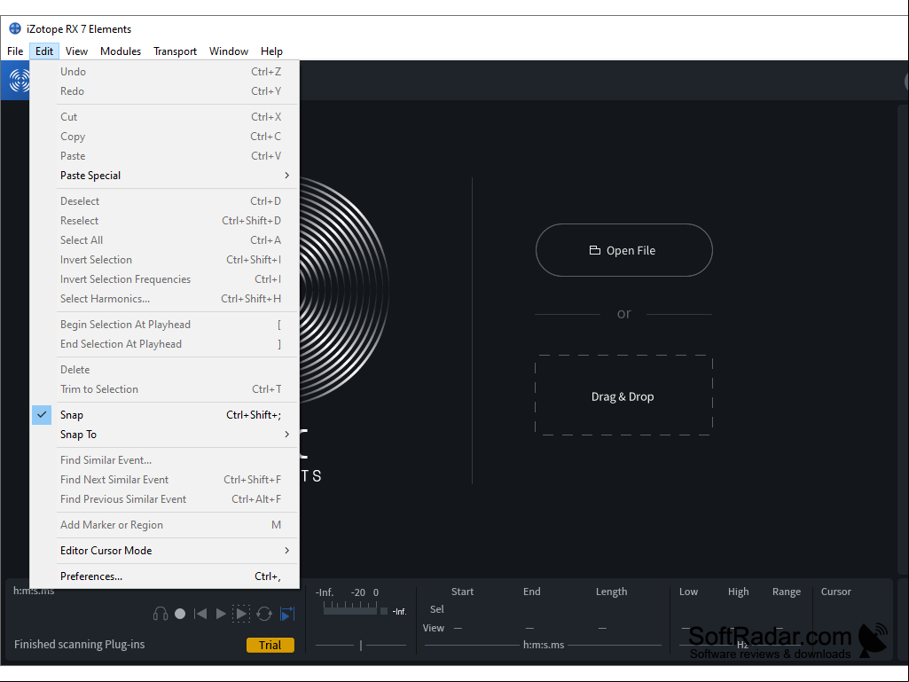Click the Play transport button
Image resolution: width=909 pixels, height=682 pixels.
(x=221, y=614)
